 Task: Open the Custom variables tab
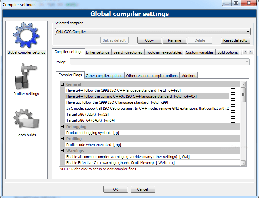(x=200, y=52)
